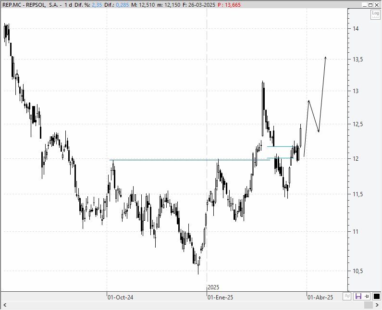Screen dimensions: 382x310
Task: Select the lower cyan support line
Action: point(280,158)
